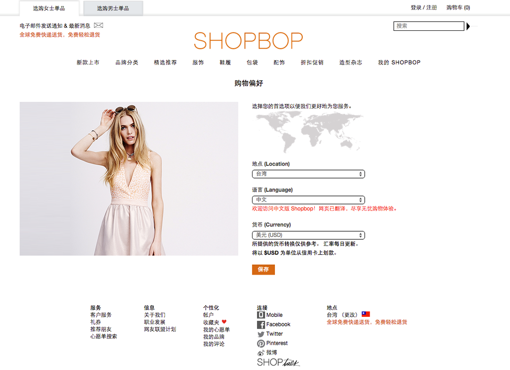Viewport: 510px width, 370px height.
Task: Click the top 全球免费快递送货 promo link
Action: (60, 35)
